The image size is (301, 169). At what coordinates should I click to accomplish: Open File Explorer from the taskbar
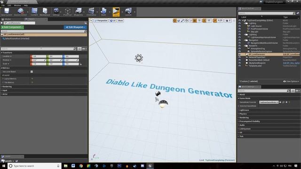66,166
